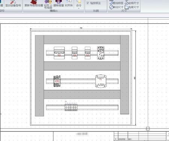Image resolution: width=169 pixels, height=141 pixels.
Task: Open the 命令 dropdown arrow
Action: pyautogui.click(x=79, y=9)
